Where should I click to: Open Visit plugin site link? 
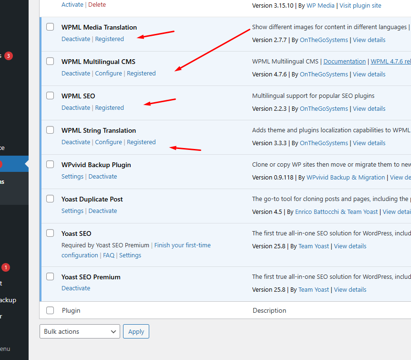coord(360,6)
